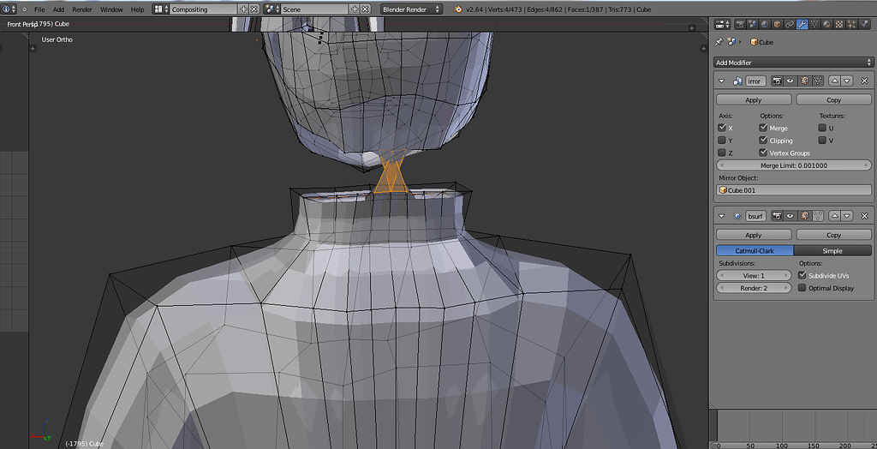Open the Add menu

(x=59, y=9)
